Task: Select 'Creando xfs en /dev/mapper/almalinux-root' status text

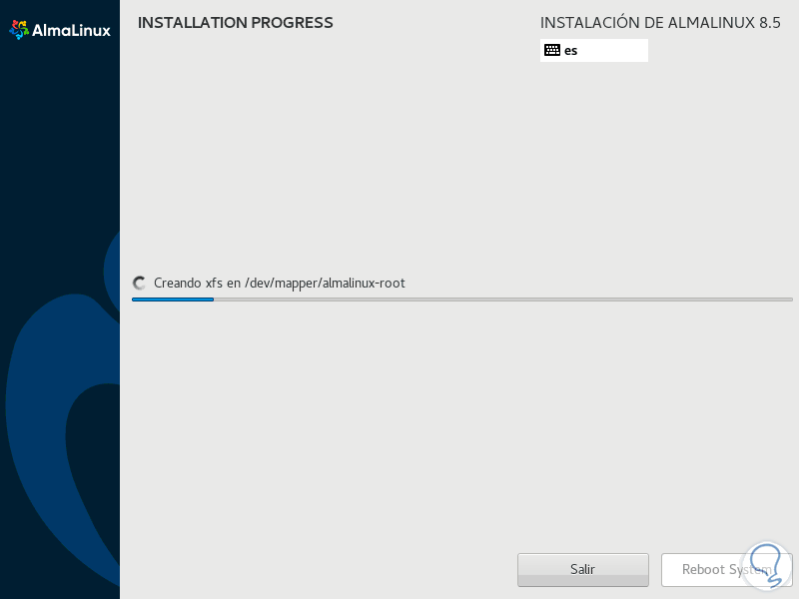Action: (x=280, y=284)
